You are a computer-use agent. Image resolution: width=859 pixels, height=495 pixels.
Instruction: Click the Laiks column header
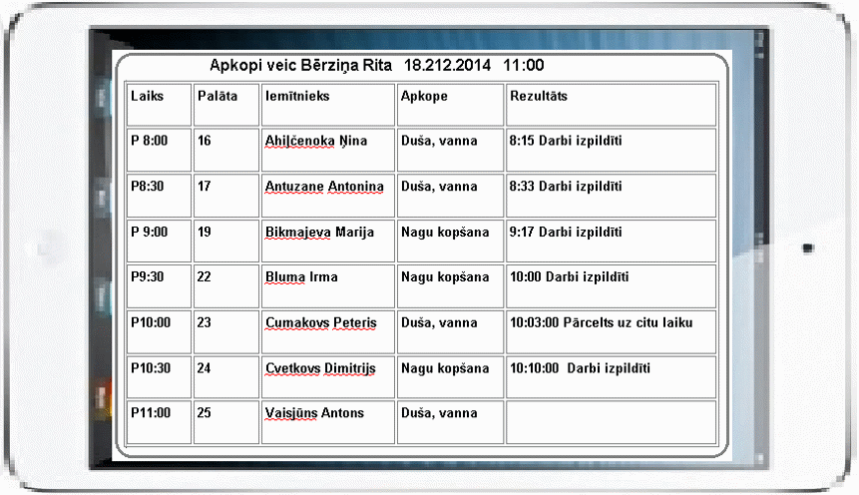[x=147, y=97]
